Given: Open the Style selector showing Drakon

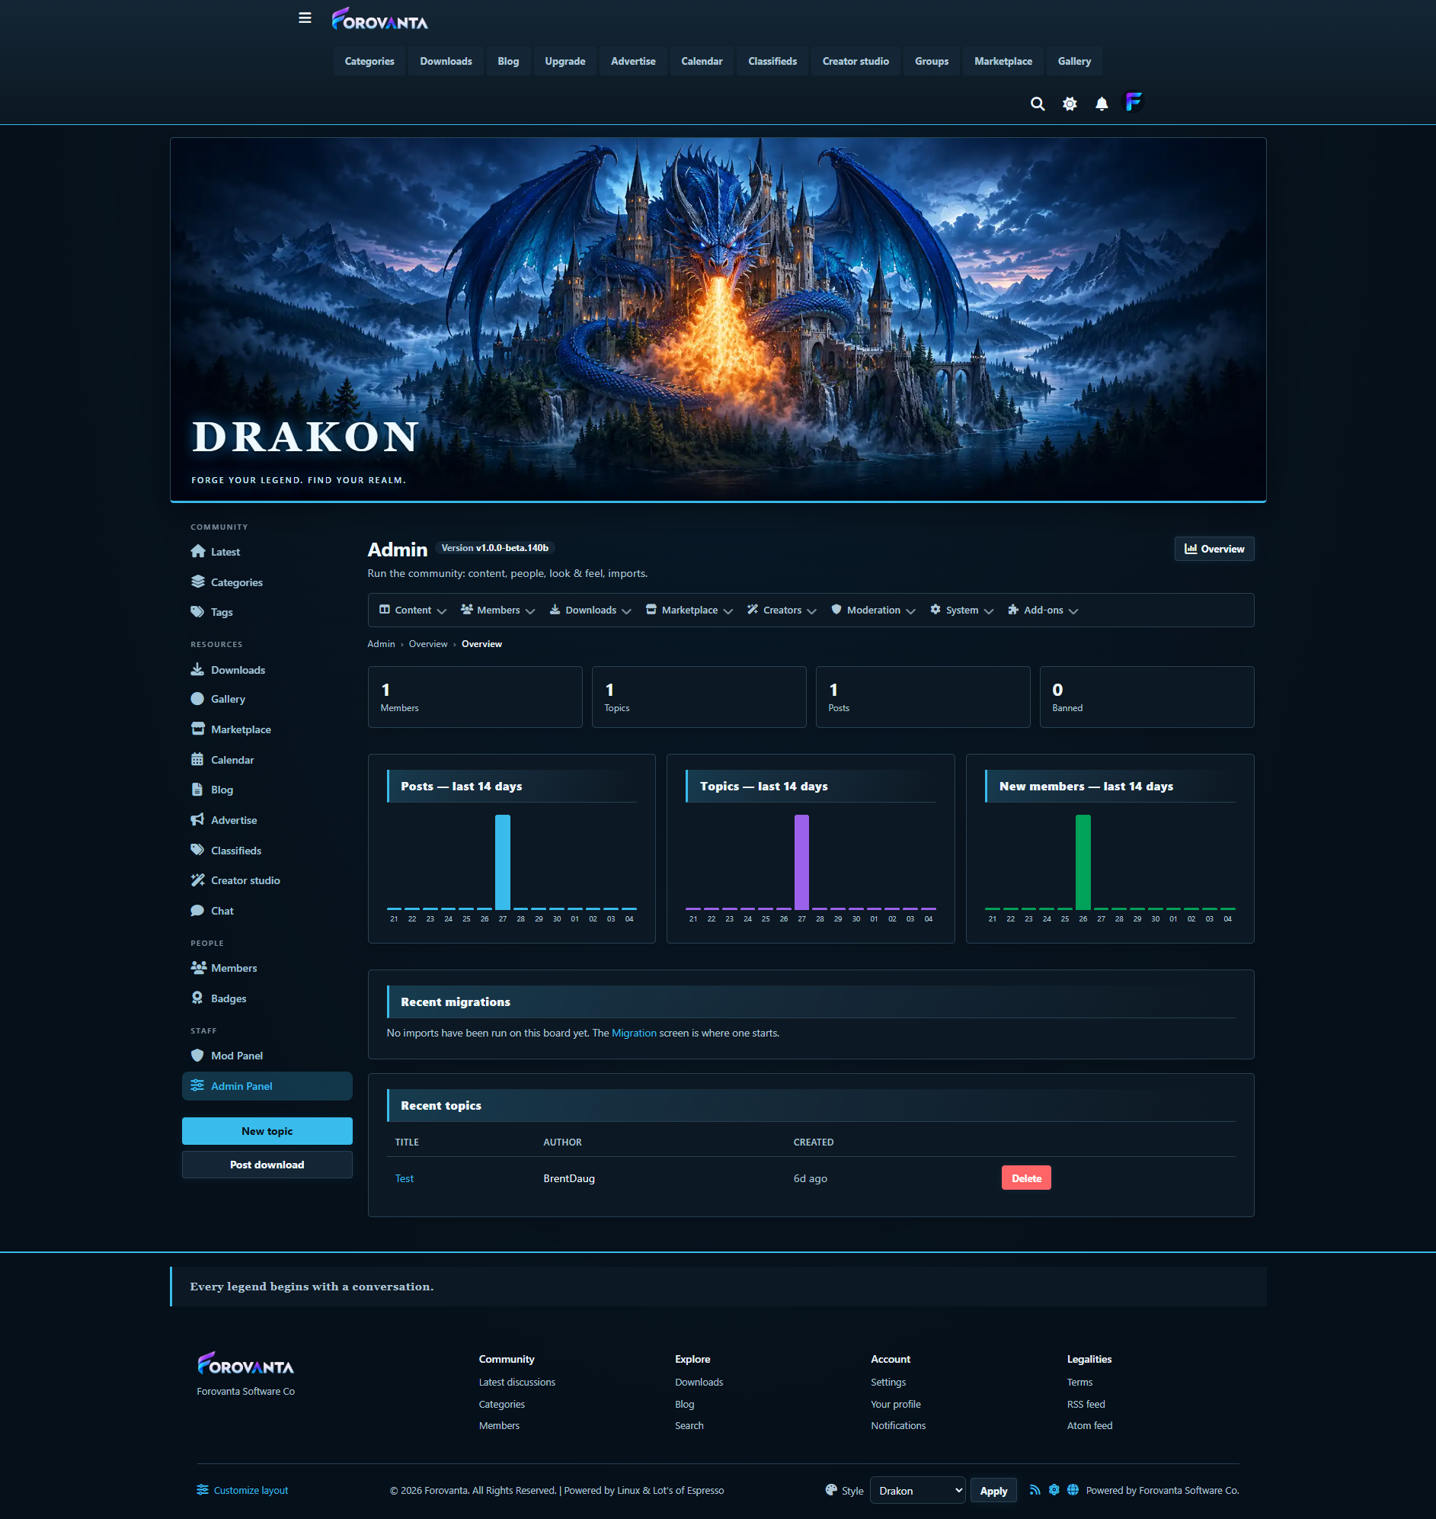Looking at the screenshot, I should pyautogui.click(x=918, y=1490).
